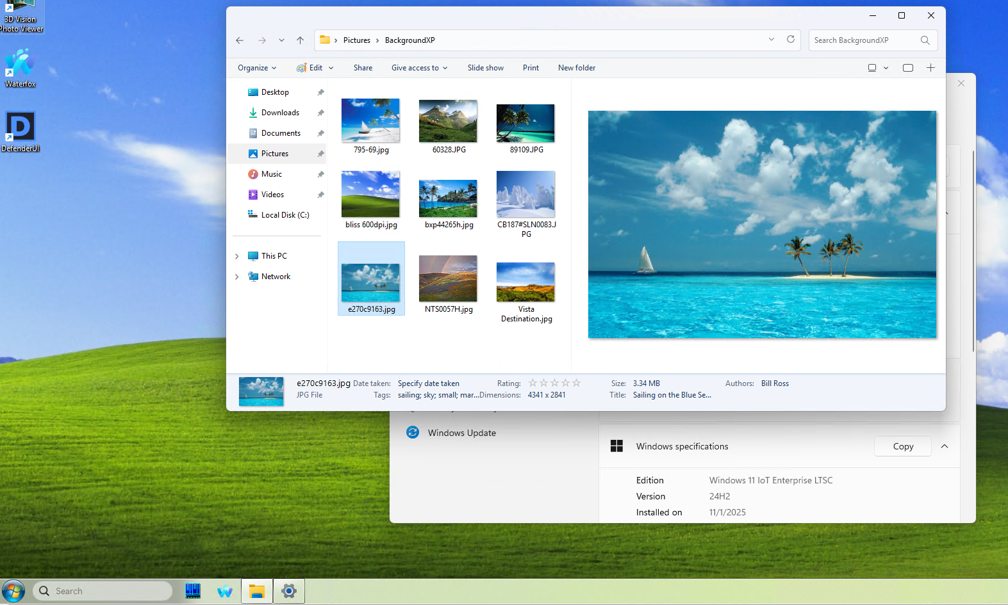Open the DefenderUI desktop shortcut
Viewport: 1008px width, 605px height.
[x=20, y=132]
